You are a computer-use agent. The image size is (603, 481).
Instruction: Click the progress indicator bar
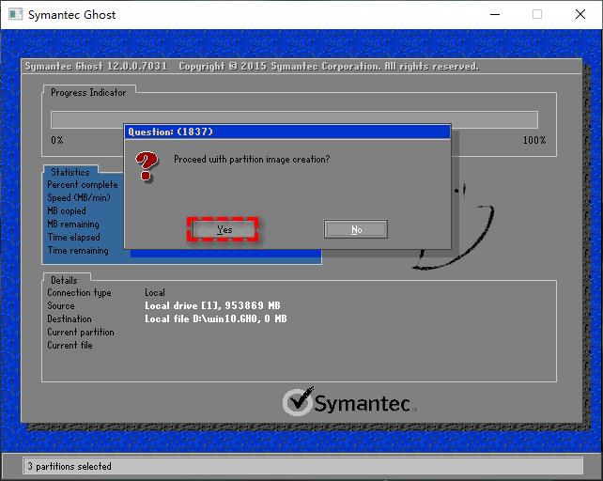pos(294,119)
